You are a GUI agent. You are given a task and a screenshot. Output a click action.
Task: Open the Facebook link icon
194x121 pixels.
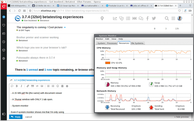pyautogui.click(x=147, y=19)
